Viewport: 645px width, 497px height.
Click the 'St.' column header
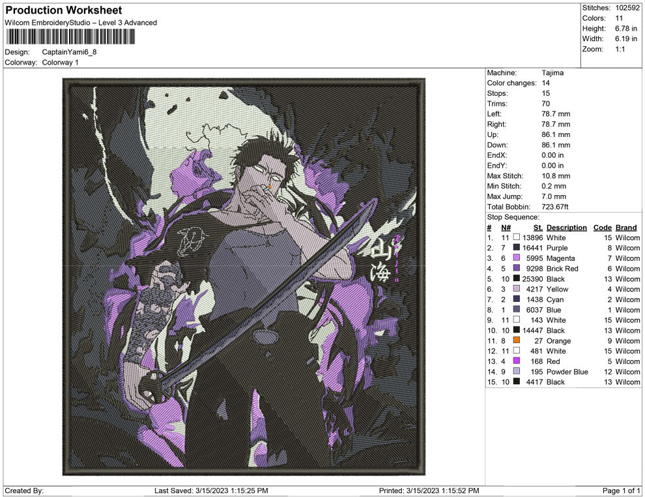pyautogui.click(x=538, y=228)
